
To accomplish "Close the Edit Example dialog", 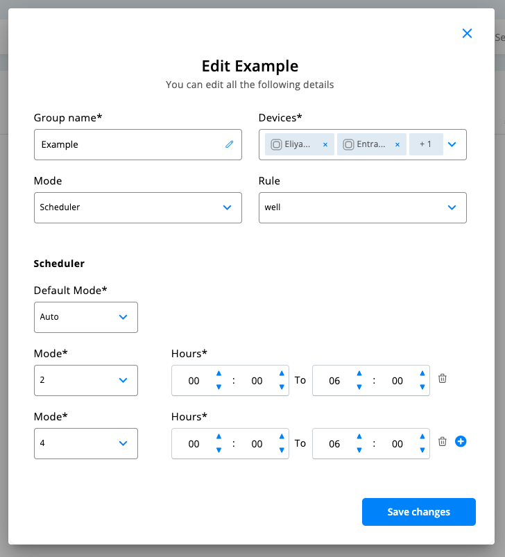I will [467, 33].
